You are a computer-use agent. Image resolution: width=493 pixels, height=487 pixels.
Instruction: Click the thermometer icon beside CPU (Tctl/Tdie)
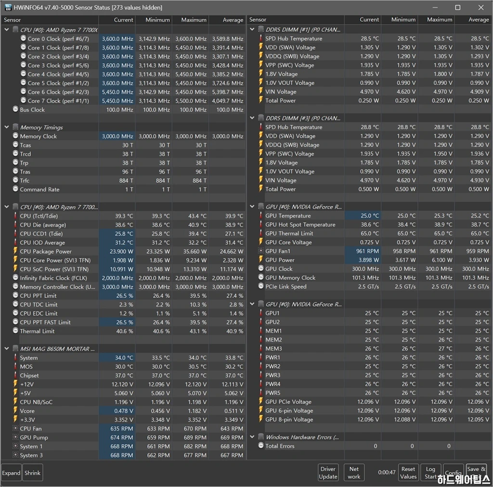click(15, 216)
